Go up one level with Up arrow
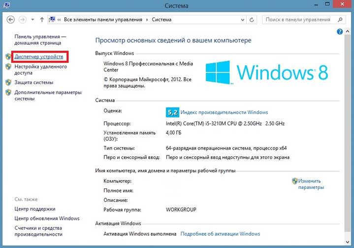 pyautogui.click(x=42, y=20)
